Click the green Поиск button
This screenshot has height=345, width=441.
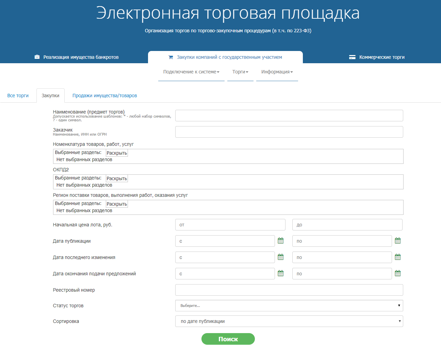pos(228,339)
